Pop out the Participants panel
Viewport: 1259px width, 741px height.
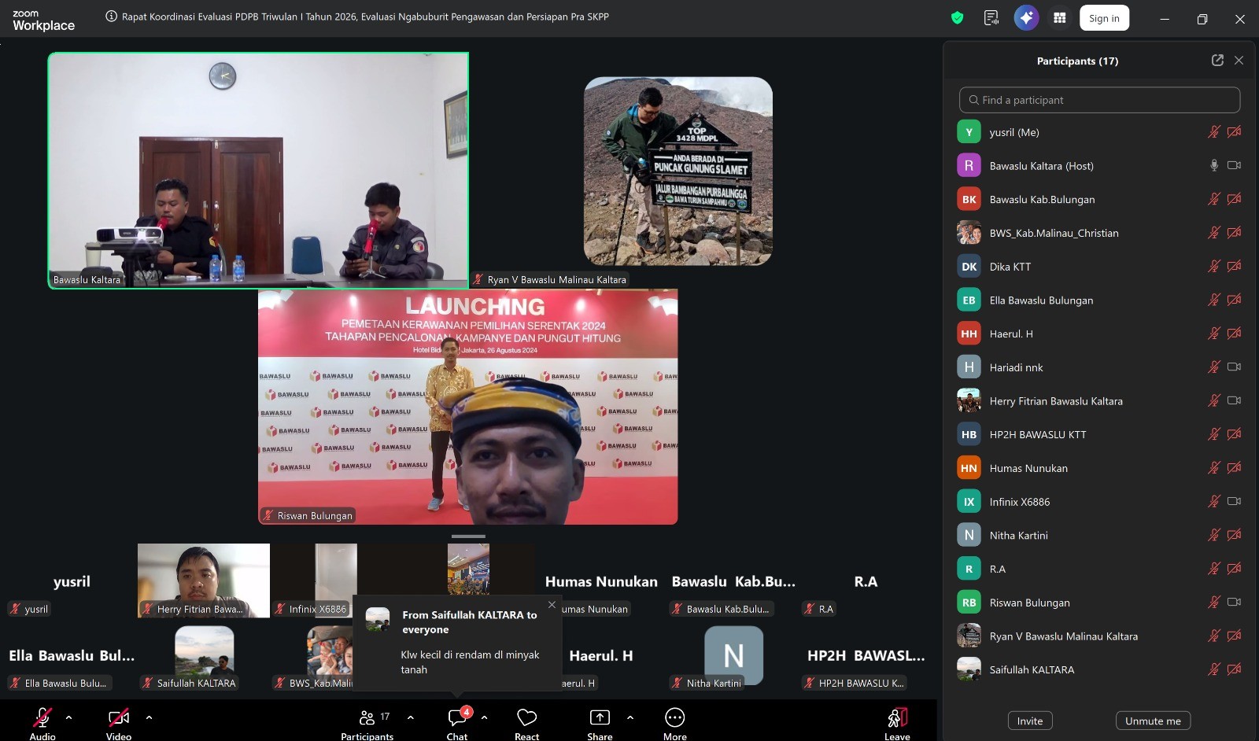click(x=1217, y=61)
